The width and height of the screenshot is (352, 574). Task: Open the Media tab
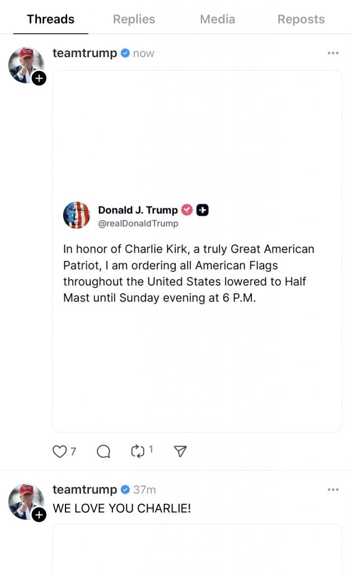coord(218,19)
